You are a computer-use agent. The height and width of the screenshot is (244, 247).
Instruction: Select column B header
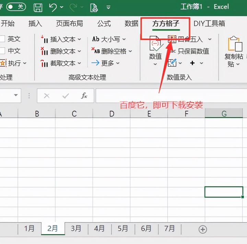point(37,114)
